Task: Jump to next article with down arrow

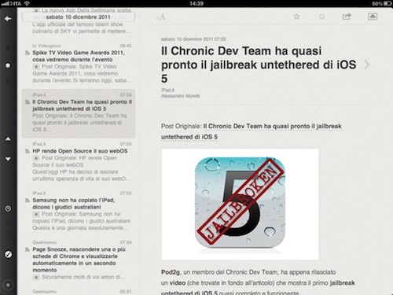Action: (x=8, y=159)
